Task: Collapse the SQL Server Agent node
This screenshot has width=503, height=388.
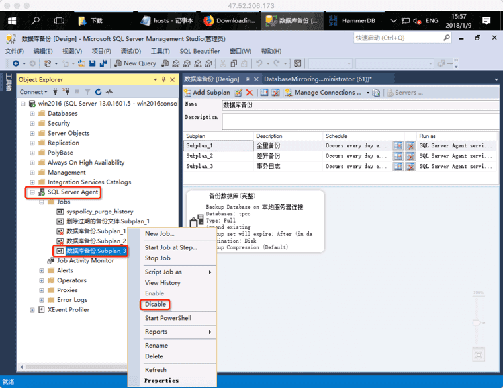Action: tap(32, 192)
